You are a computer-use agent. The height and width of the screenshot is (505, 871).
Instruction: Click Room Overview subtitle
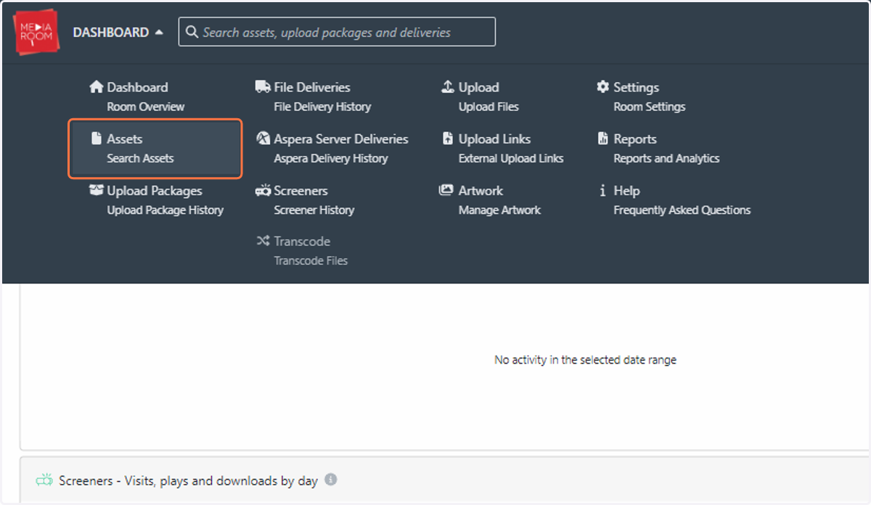tap(145, 107)
